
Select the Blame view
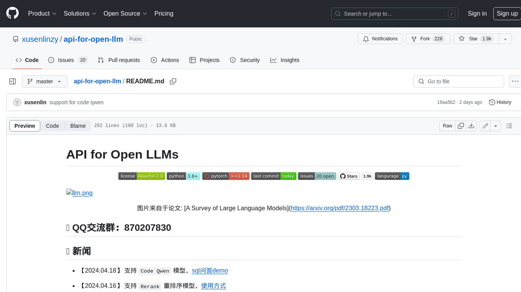78,126
